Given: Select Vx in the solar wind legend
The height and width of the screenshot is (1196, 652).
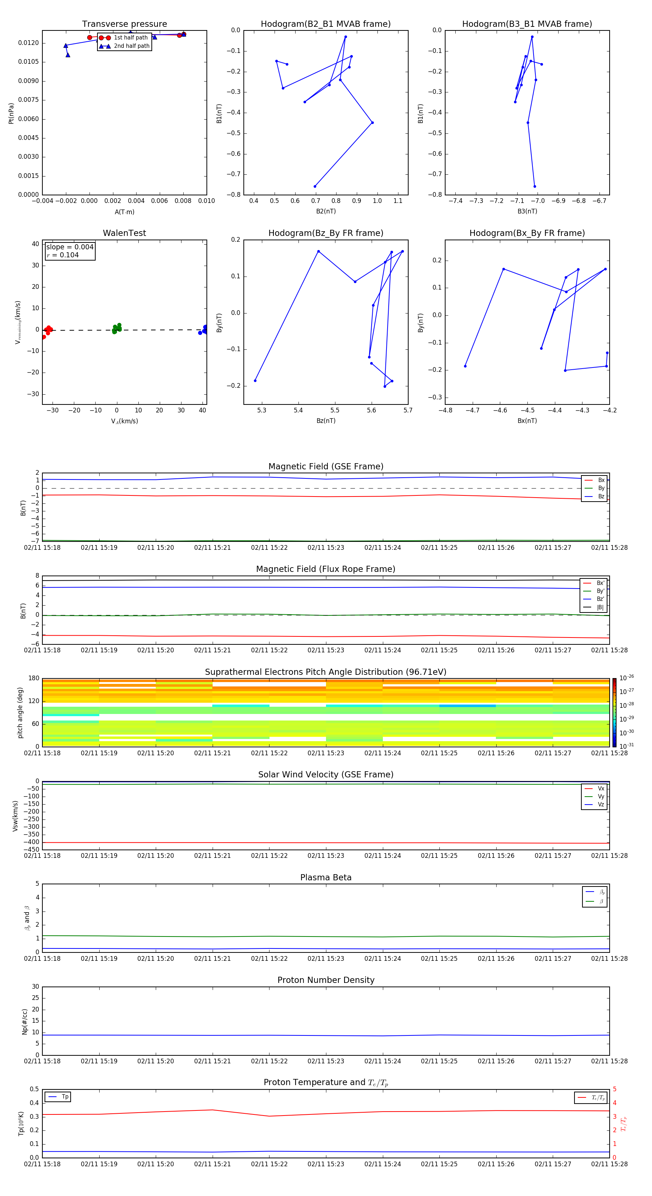Looking at the screenshot, I should click(x=594, y=789).
